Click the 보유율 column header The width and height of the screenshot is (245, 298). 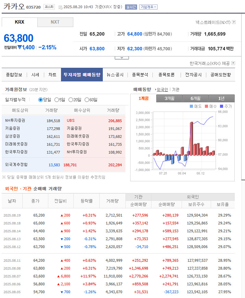[x=223, y=205]
